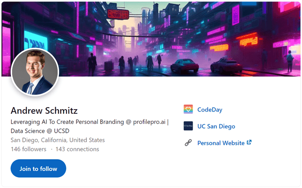Click the CodeDay rainbow heart logo
The width and height of the screenshot is (302, 188).
point(188,109)
